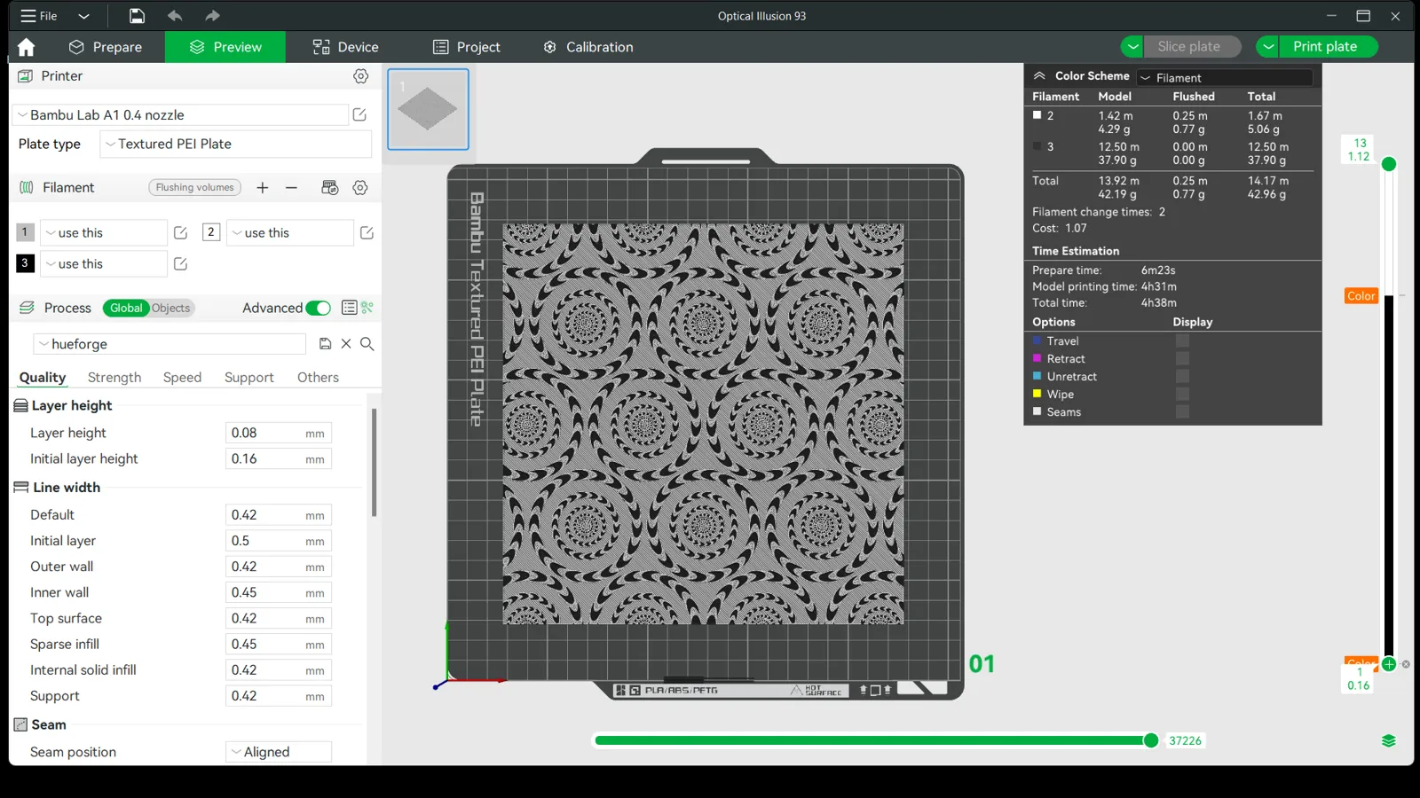Remove a filament with minus icon
1420x798 pixels.
[x=291, y=187]
